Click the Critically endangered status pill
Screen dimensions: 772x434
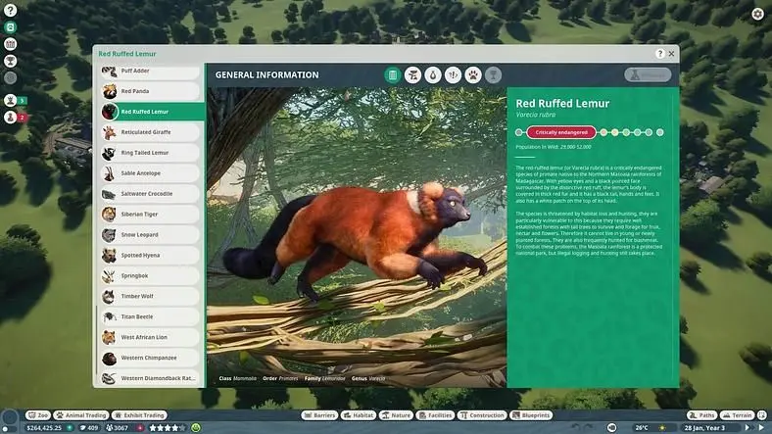[561, 132]
